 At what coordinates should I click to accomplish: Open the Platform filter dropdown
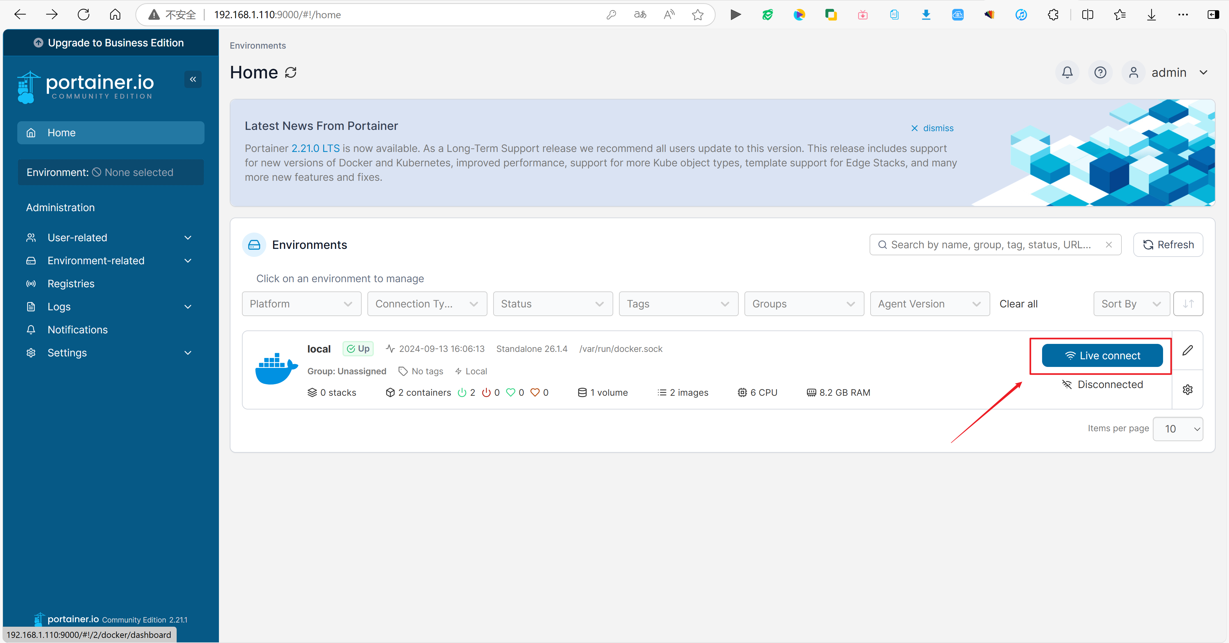[x=301, y=304]
